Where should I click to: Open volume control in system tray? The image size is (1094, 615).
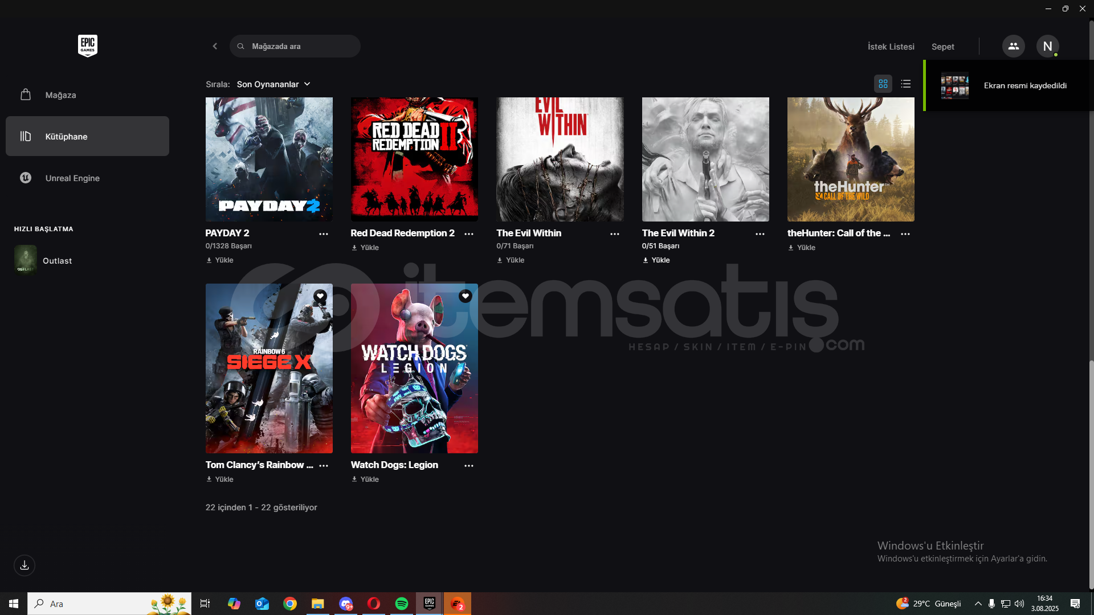(1019, 604)
